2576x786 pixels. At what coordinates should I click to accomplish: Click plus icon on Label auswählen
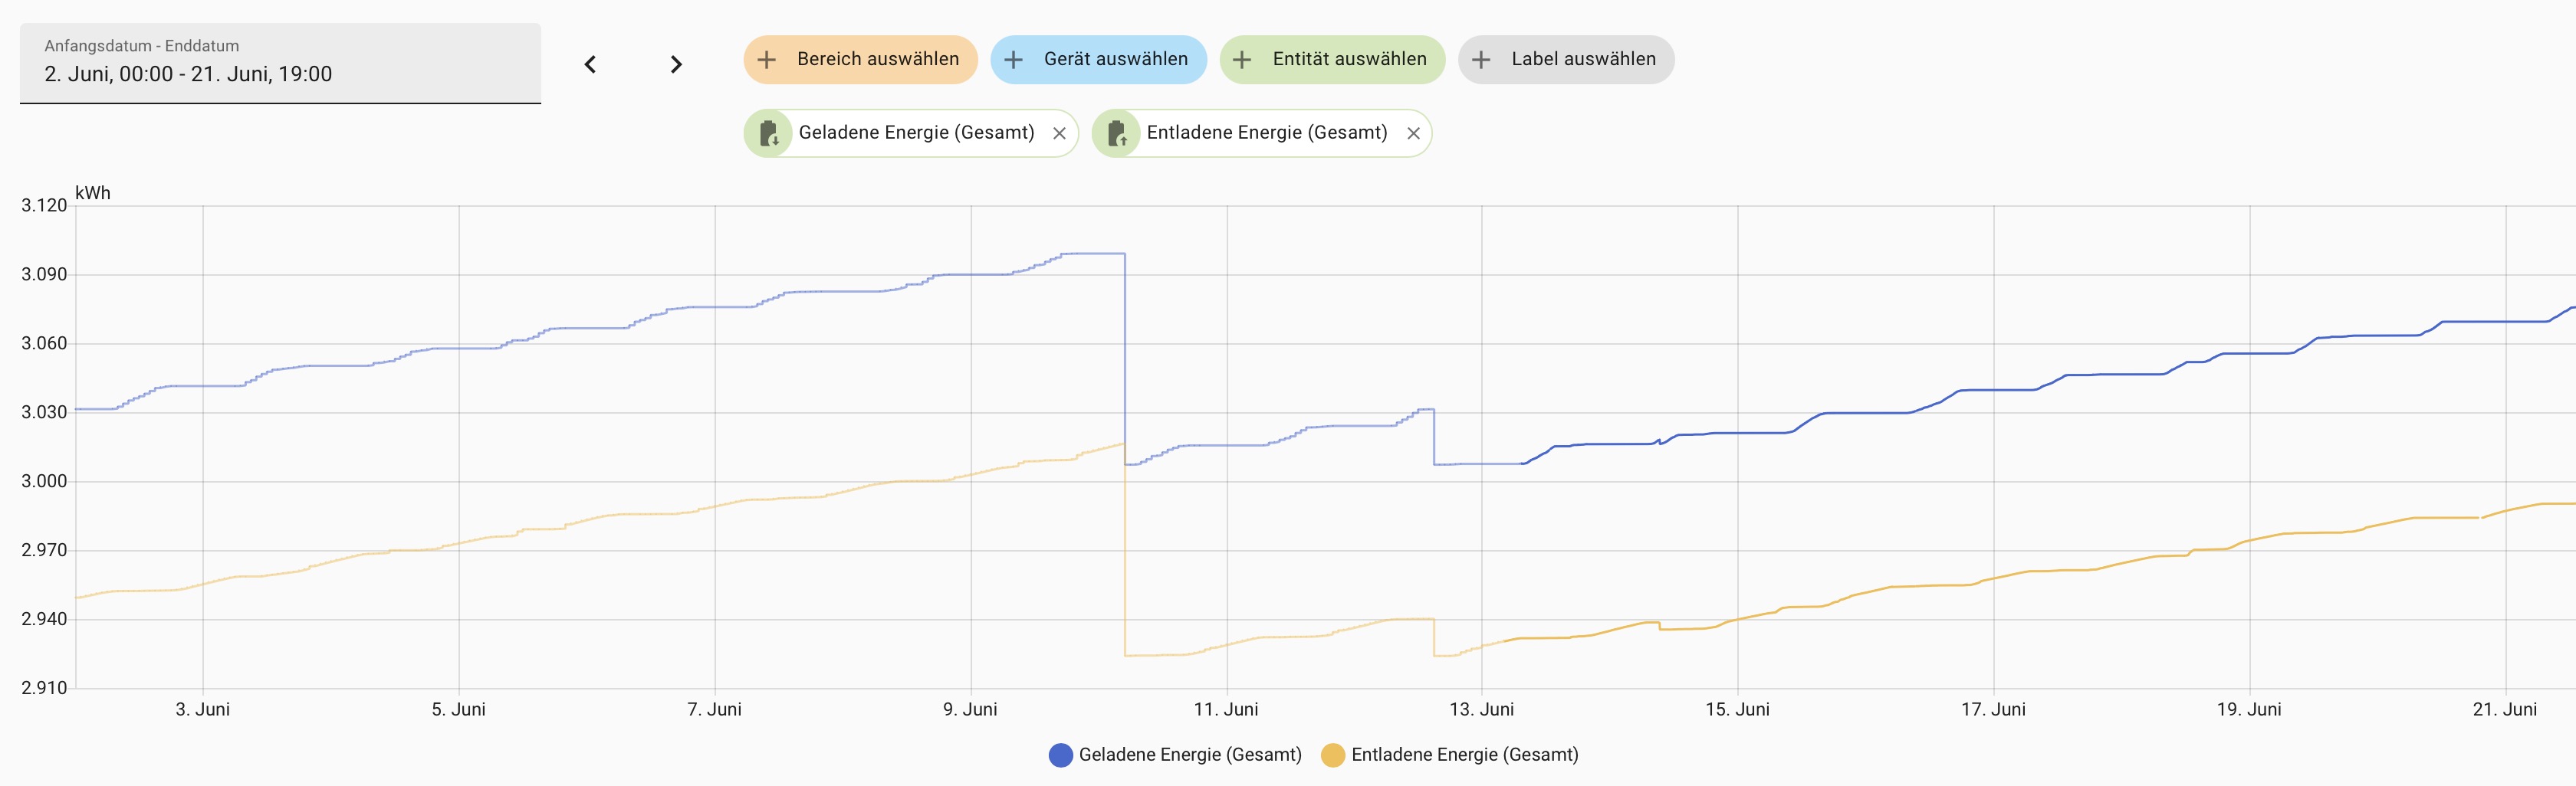1481,60
